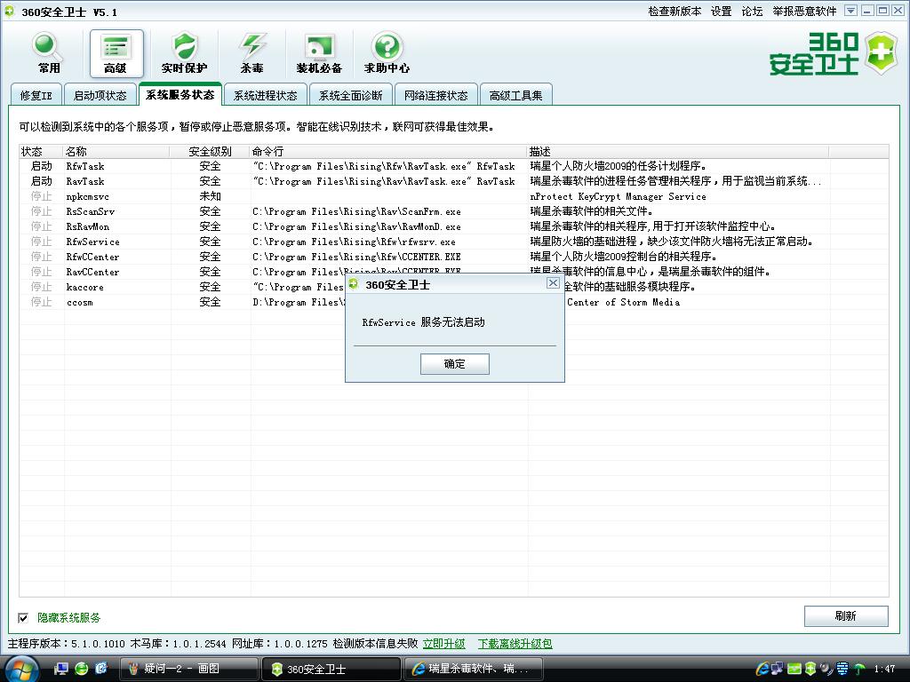
Task: Open the 常用 section
Action: pos(48,53)
